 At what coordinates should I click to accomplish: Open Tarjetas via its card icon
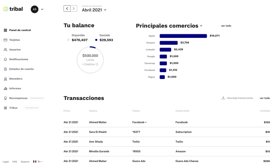[x=5, y=40]
